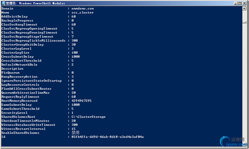The width and height of the screenshot is (249, 149).
Task: Click the CrossSubnetDelay value 1000
Action: 76,57
